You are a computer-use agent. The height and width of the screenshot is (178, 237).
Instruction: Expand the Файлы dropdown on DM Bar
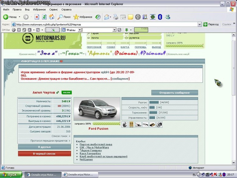tap(80, 30)
